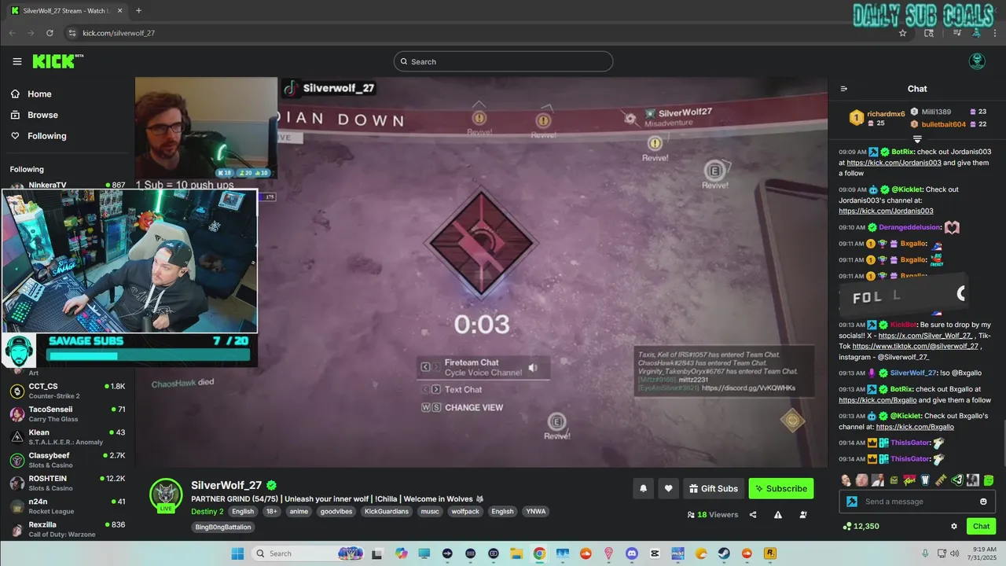Open the emoji picker in chat
1006x566 pixels.
point(983,502)
